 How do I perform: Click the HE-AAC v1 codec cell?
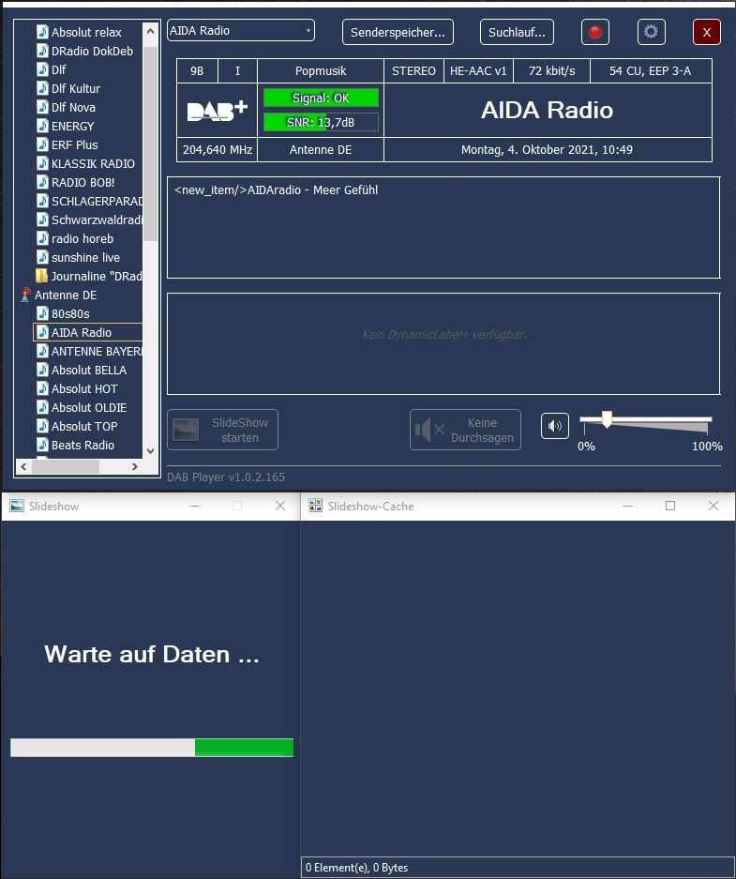478,71
